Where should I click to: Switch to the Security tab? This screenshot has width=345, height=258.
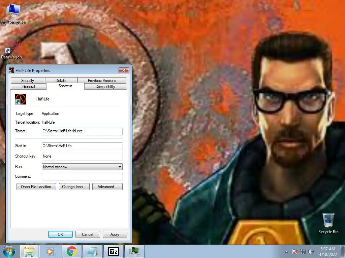28,81
